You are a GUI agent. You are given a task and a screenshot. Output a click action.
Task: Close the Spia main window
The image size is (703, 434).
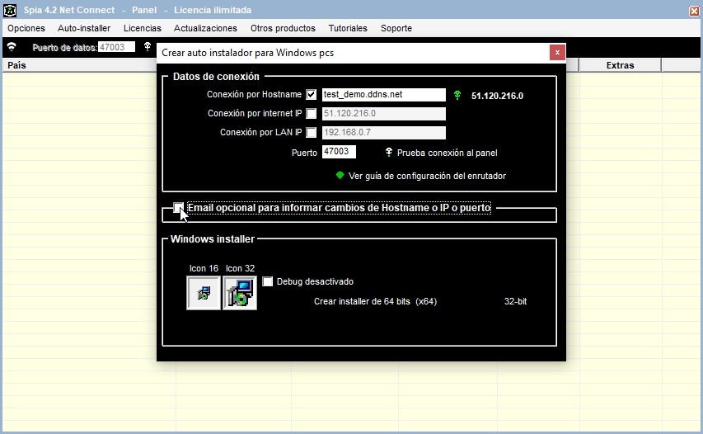coord(694,11)
